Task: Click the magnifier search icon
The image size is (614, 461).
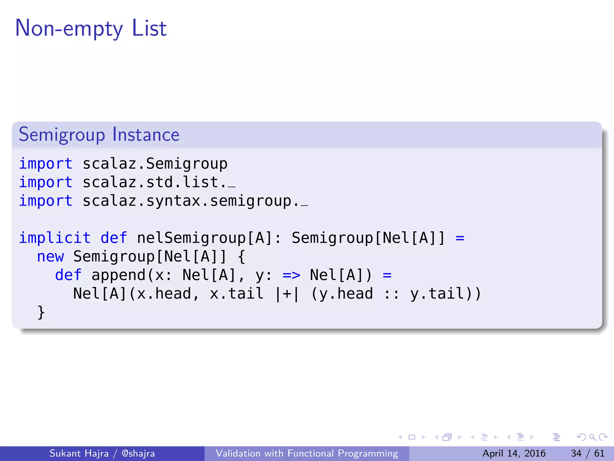Action: (x=592, y=437)
